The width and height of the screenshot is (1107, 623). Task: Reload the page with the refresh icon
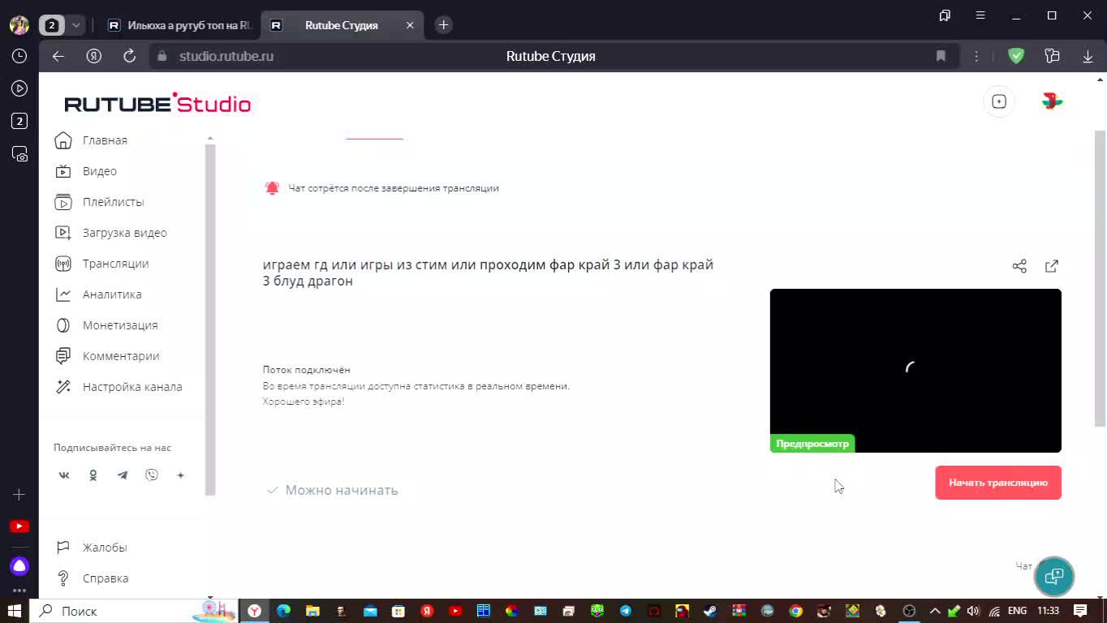click(x=129, y=56)
